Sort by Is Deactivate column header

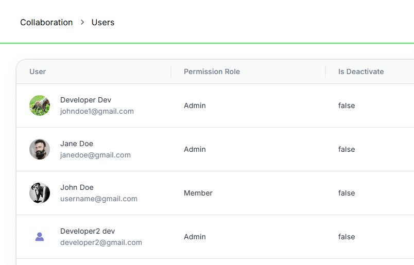pos(361,72)
